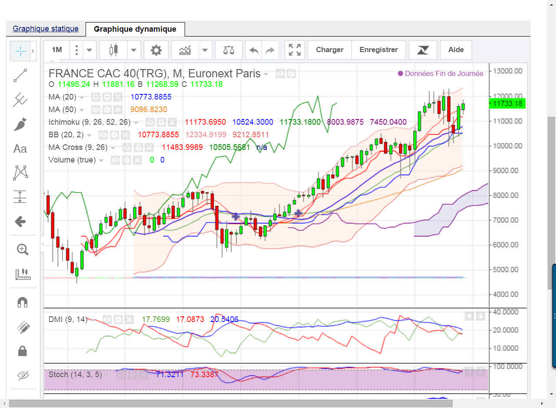This screenshot has width=556, height=408.
Task: Click the Enregistrer button
Action: point(379,50)
